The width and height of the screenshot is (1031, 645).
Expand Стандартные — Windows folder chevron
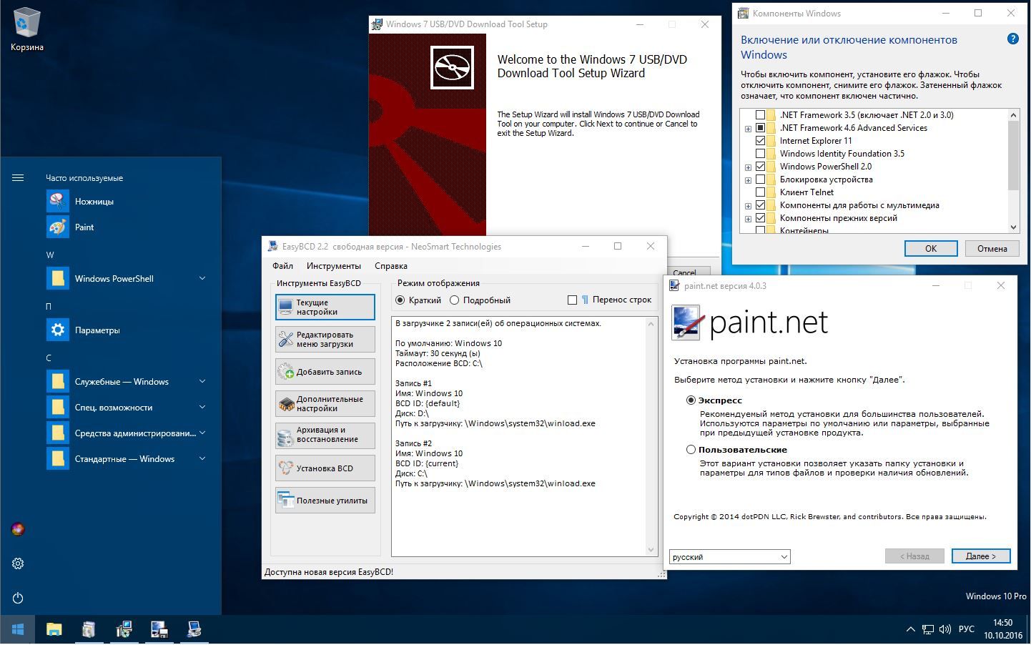(202, 458)
